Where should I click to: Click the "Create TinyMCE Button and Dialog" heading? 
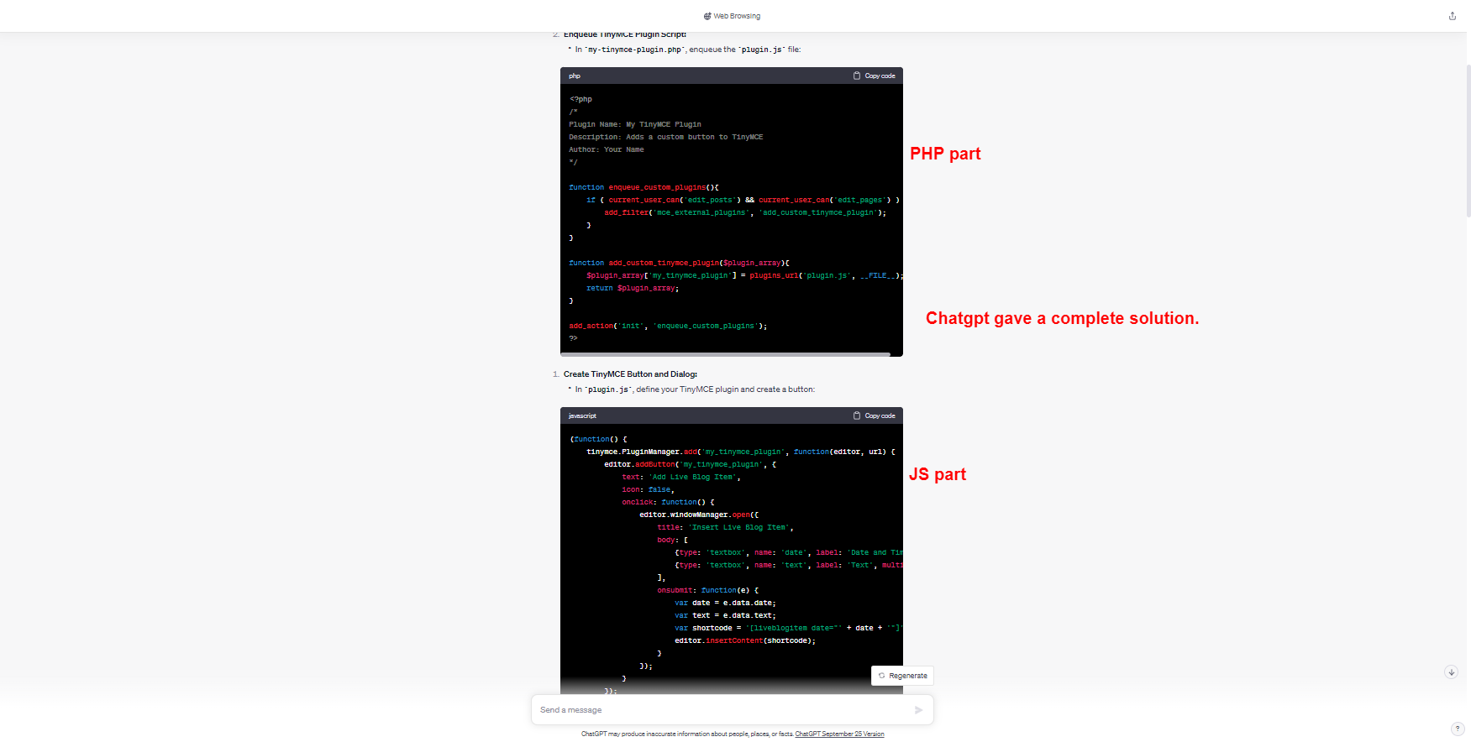[630, 374]
